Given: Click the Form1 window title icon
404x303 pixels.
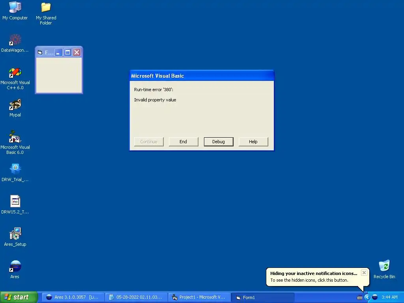Looking at the screenshot, I should [x=40, y=52].
